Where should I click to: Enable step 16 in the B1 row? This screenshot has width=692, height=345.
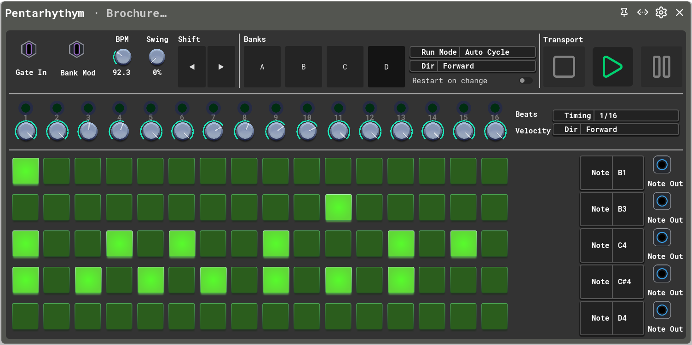point(495,171)
